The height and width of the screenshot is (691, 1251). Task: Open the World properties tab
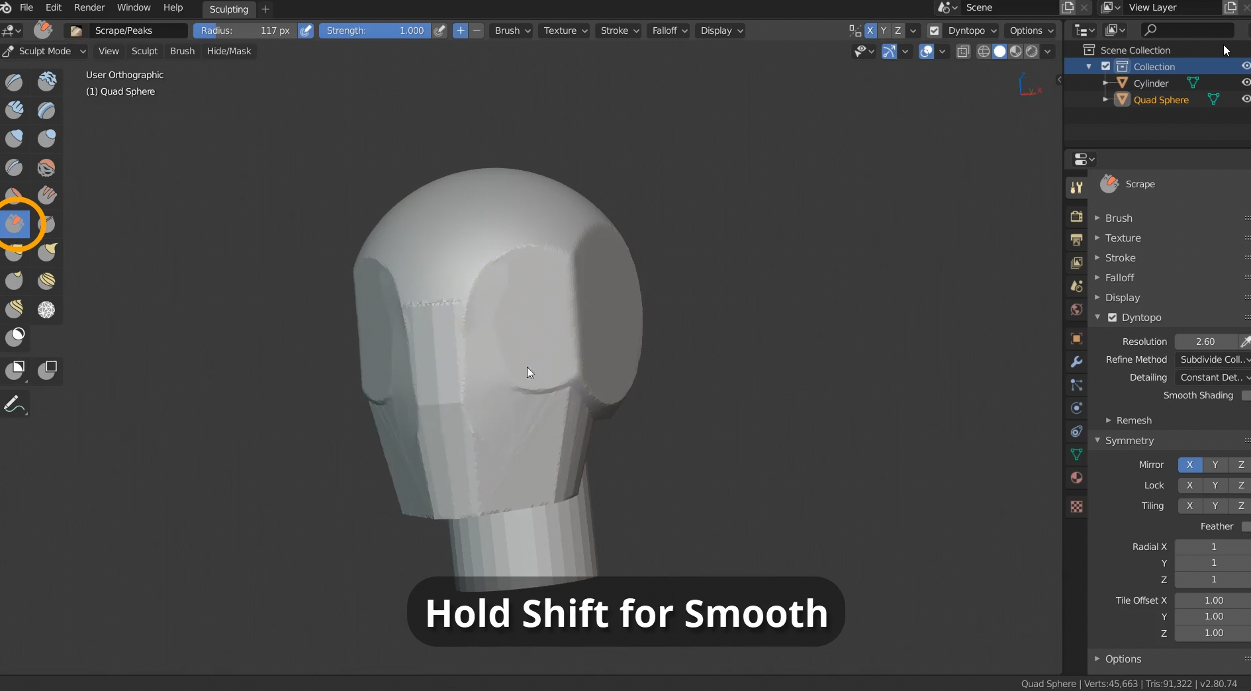click(x=1076, y=309)
